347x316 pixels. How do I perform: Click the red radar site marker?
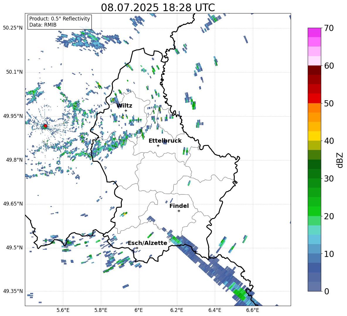tap(45, 126)
